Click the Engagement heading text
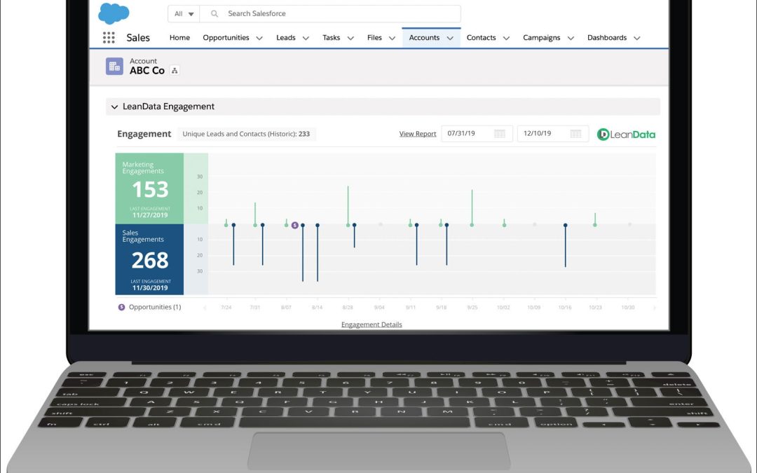Image resolution: width=757 pixels, height=473 pixels. tap(144, 134)
